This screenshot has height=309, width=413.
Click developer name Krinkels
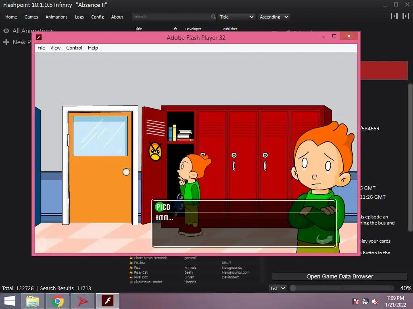click(190, 268)
